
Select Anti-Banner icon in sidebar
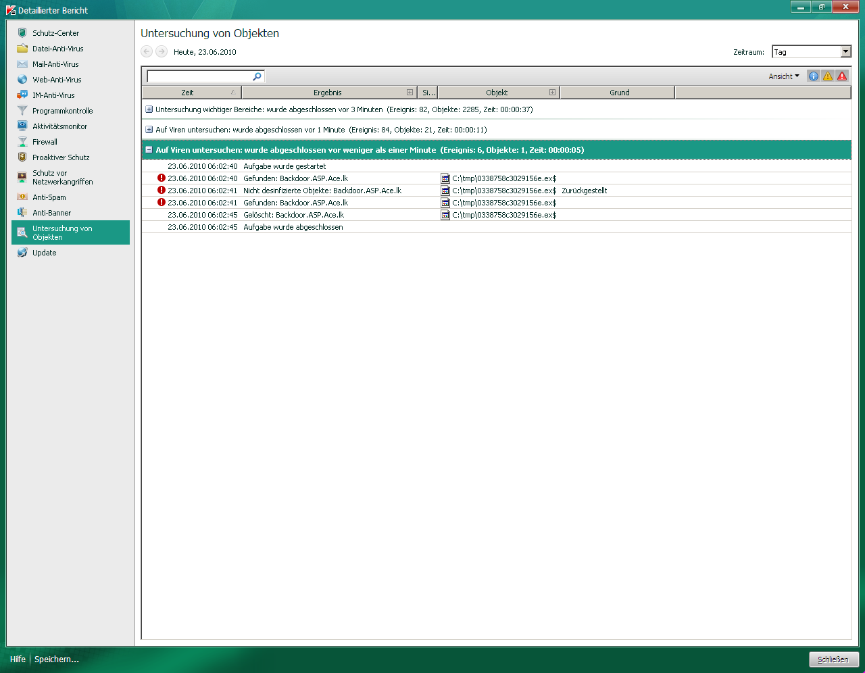(22, 213)
